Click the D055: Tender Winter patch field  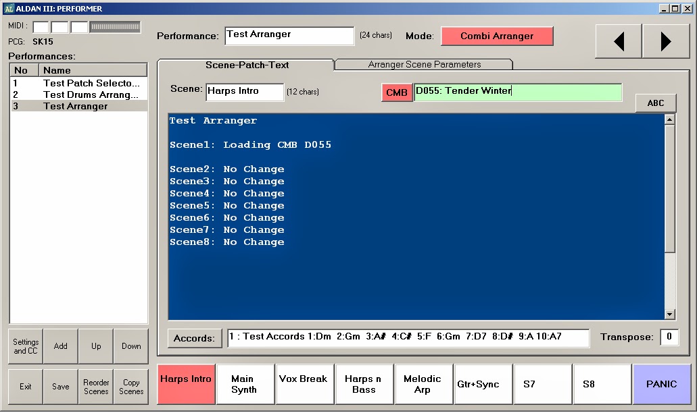pyautogui.click(x=518, y=92)
